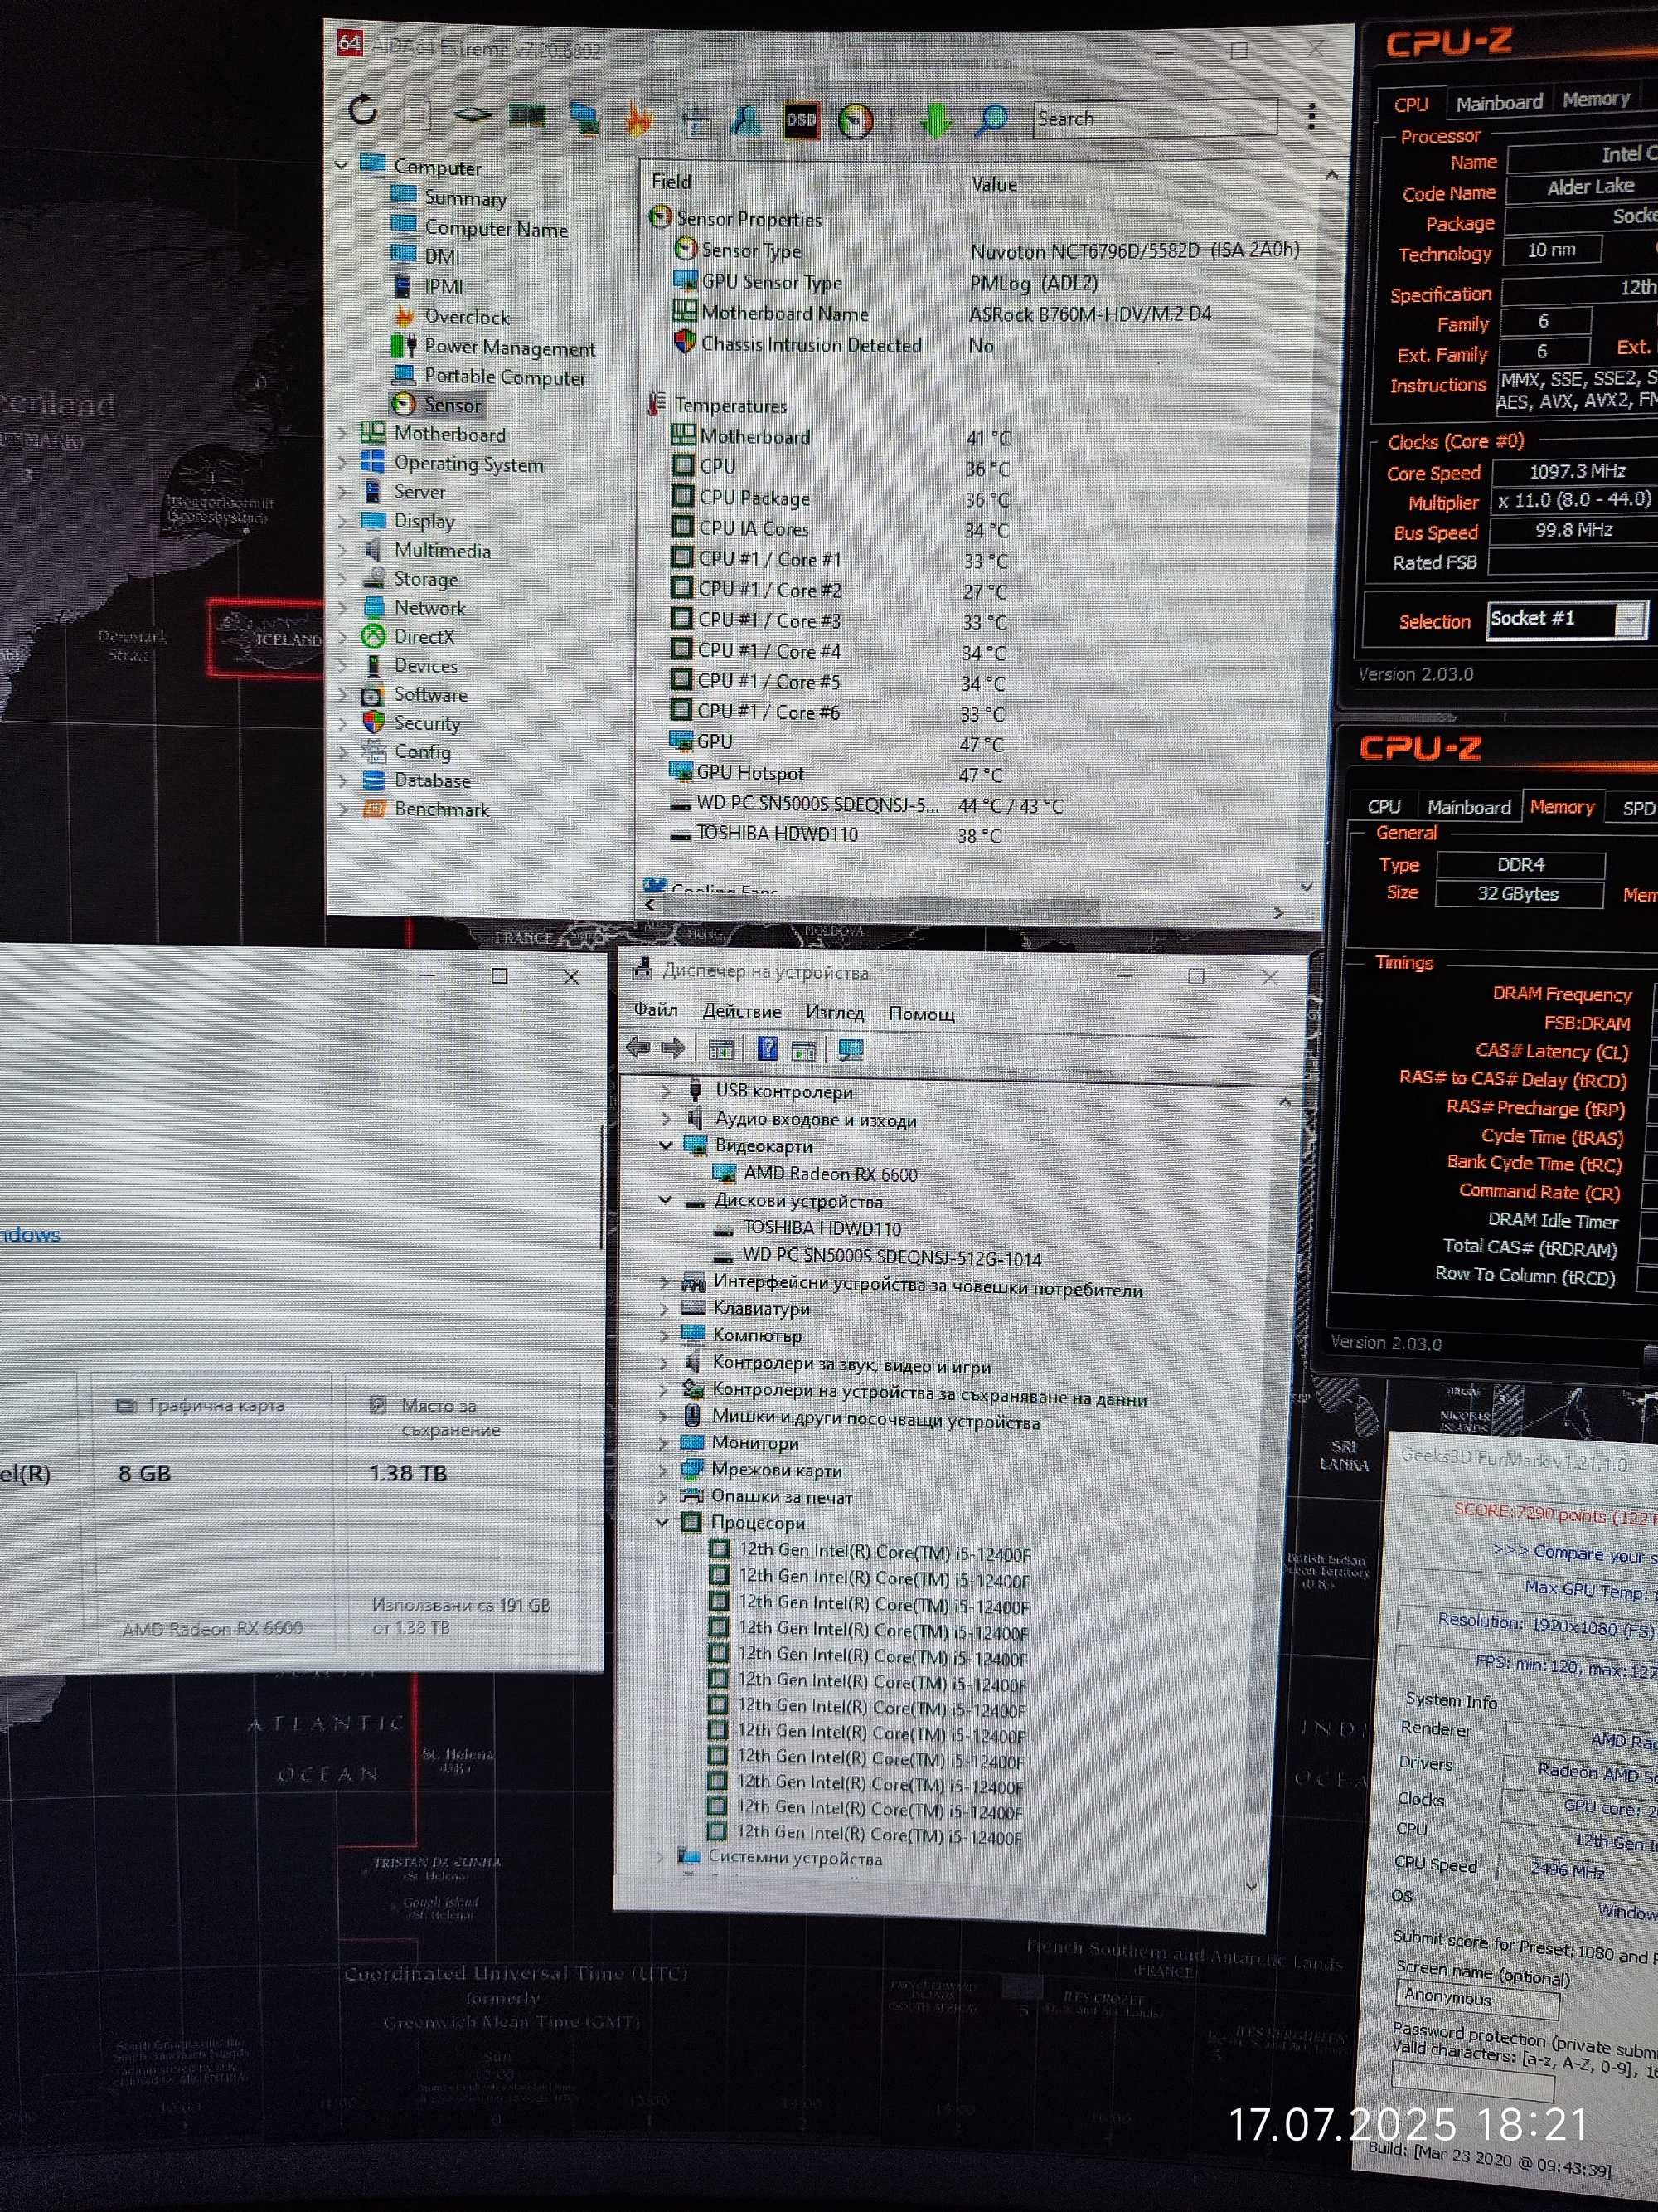Select DMI in the AIDA64 tree

[442, 256]
